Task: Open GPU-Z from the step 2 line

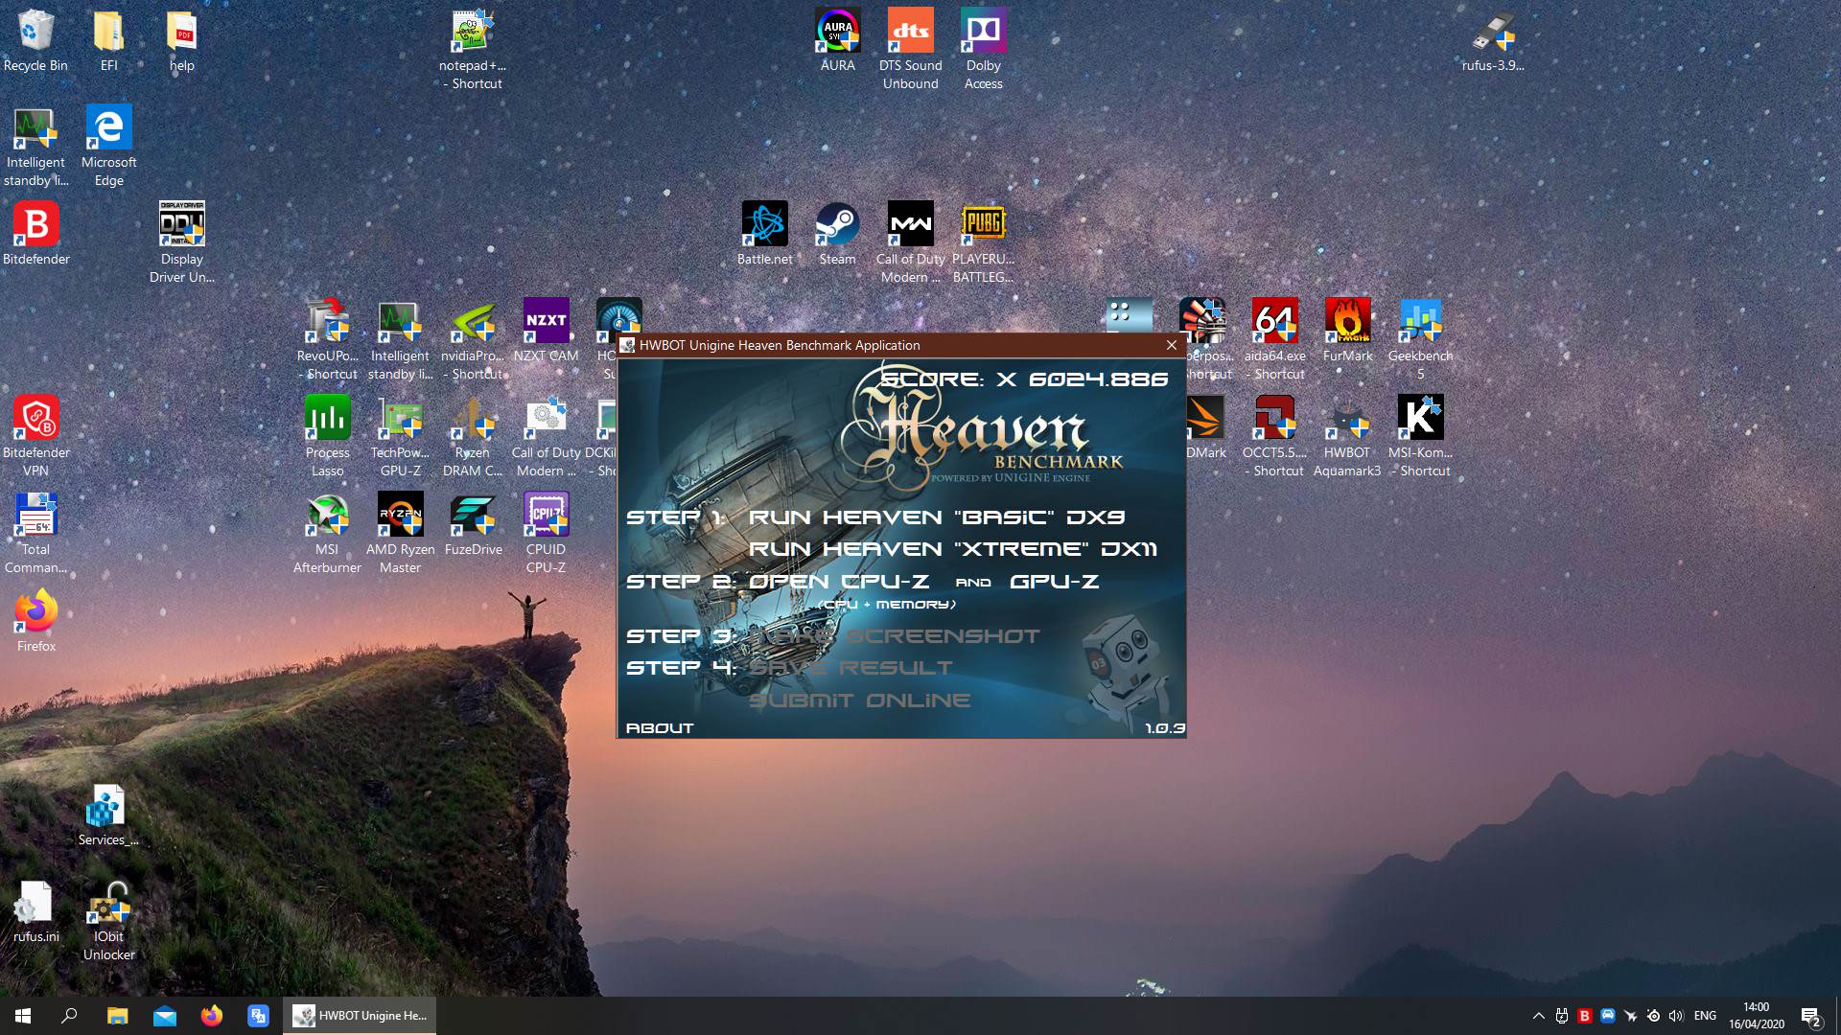Action: [x=1054, y=582]
